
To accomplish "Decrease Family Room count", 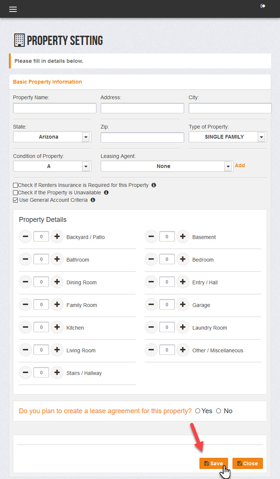I will [x=25, y=305].
